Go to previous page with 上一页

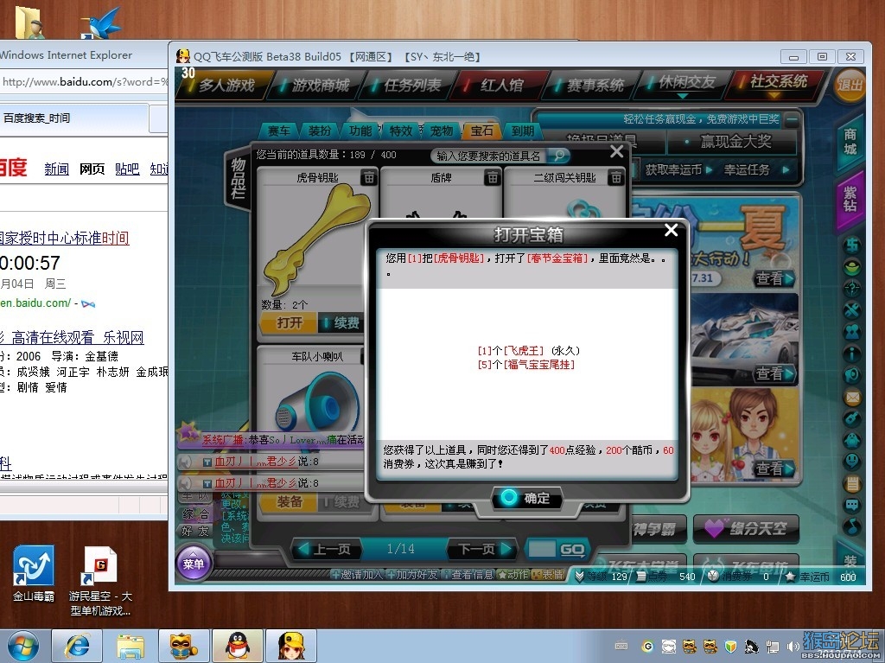pyautogui.click(x=325, y=549)
